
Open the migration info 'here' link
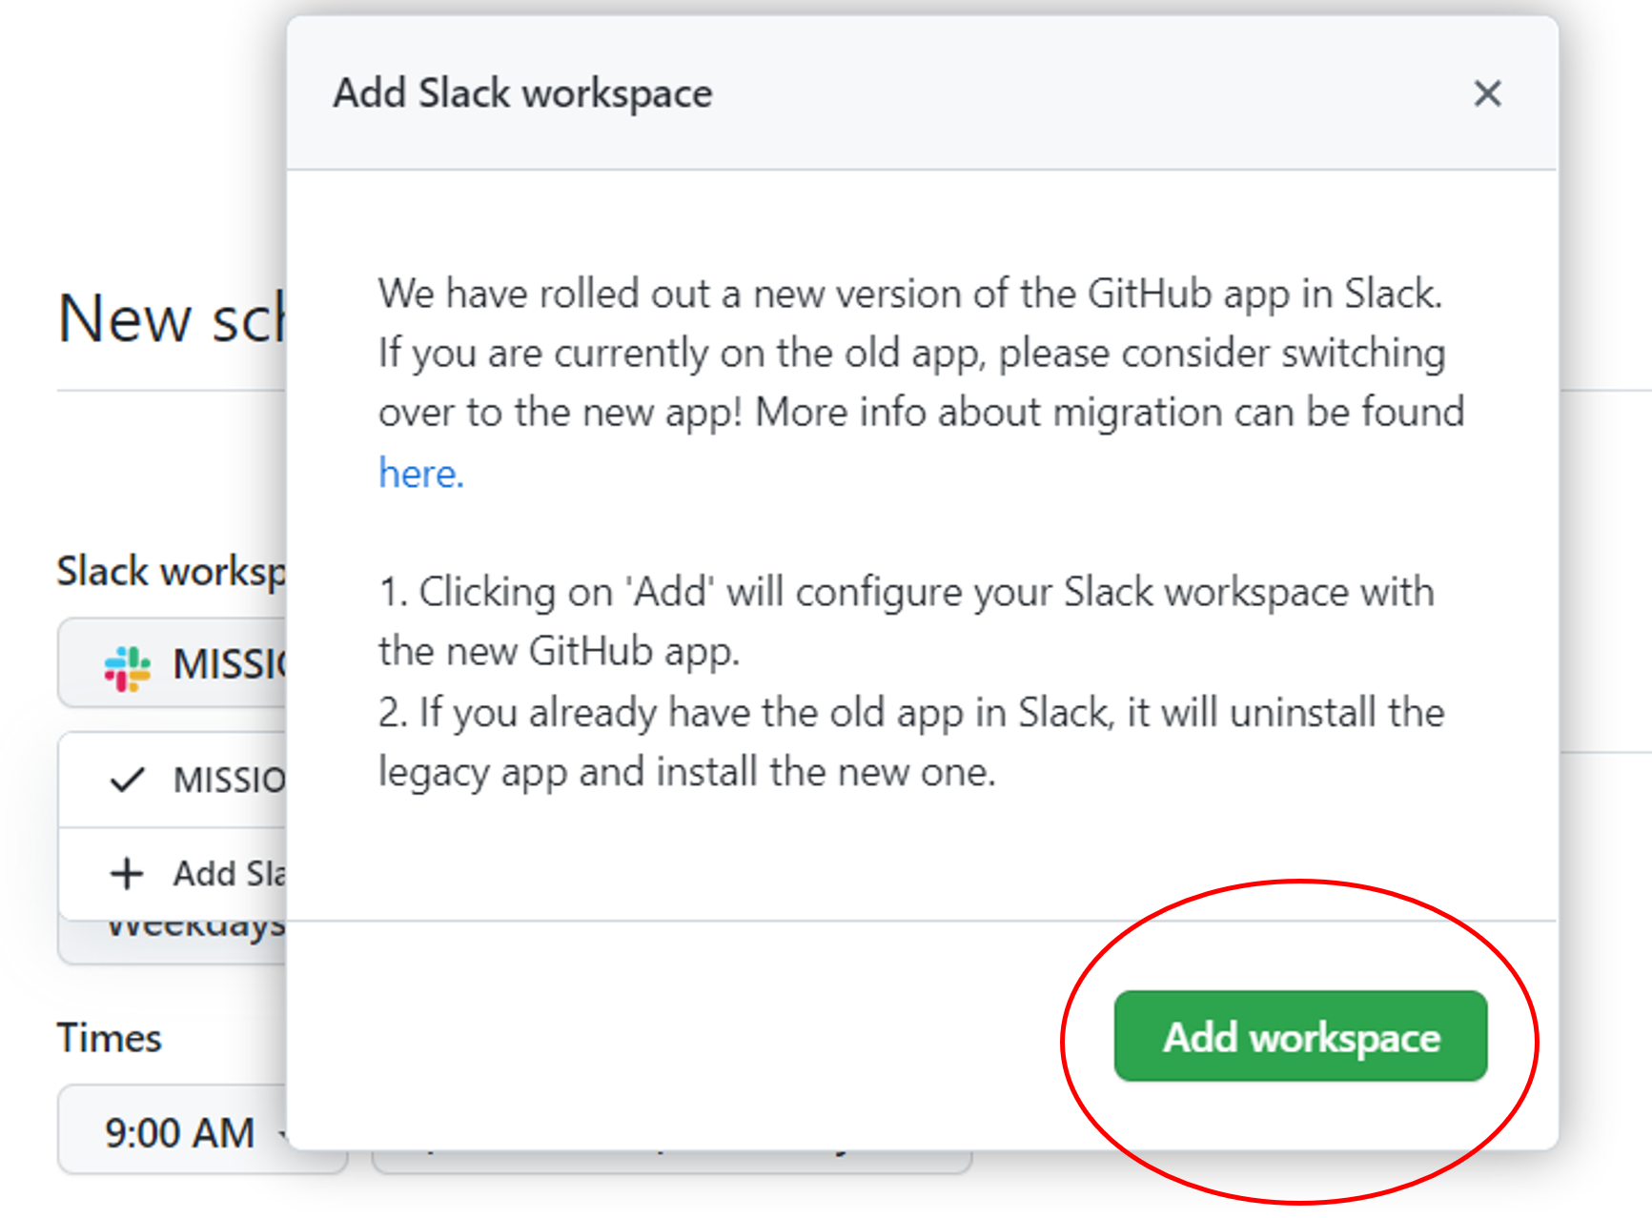(x=420, y=473)
